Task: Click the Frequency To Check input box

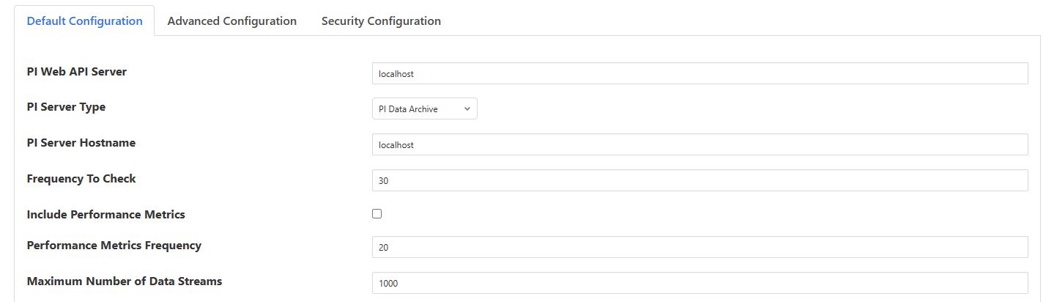Action: [700, 180]
